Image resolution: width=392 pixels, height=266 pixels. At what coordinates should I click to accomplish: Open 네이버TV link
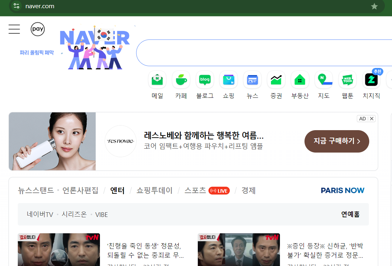pyautogui.click(x=40, y=214)
